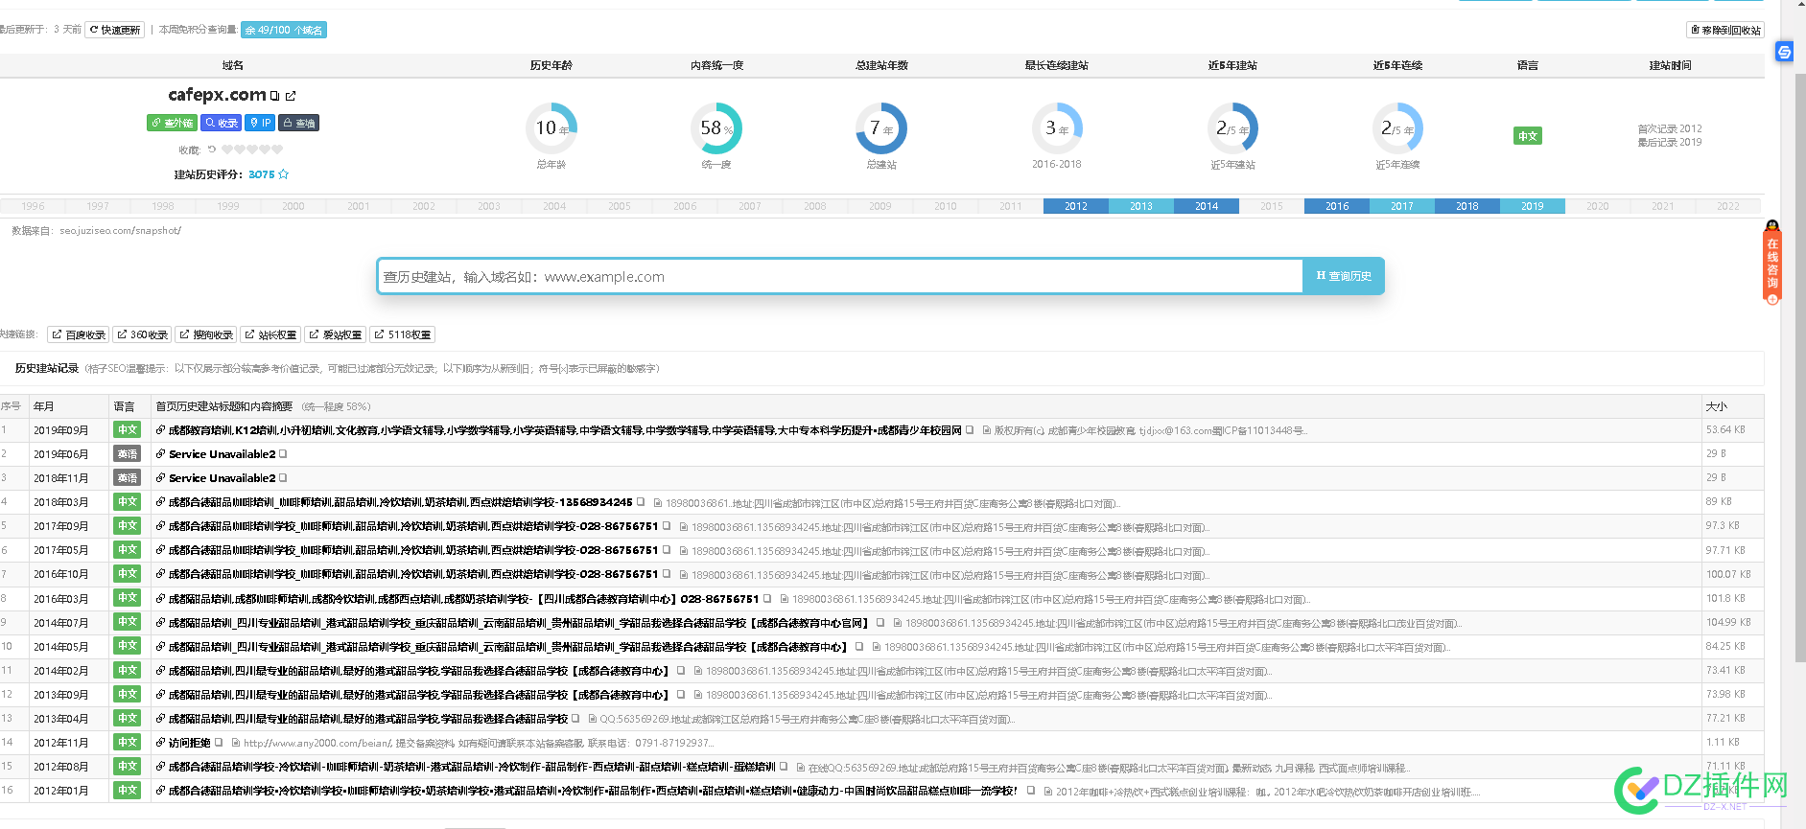Viewport: 1806px width, 829px height.
Task: Click the 7年 total site-building ring chart
Action: [x=881, y=128]
